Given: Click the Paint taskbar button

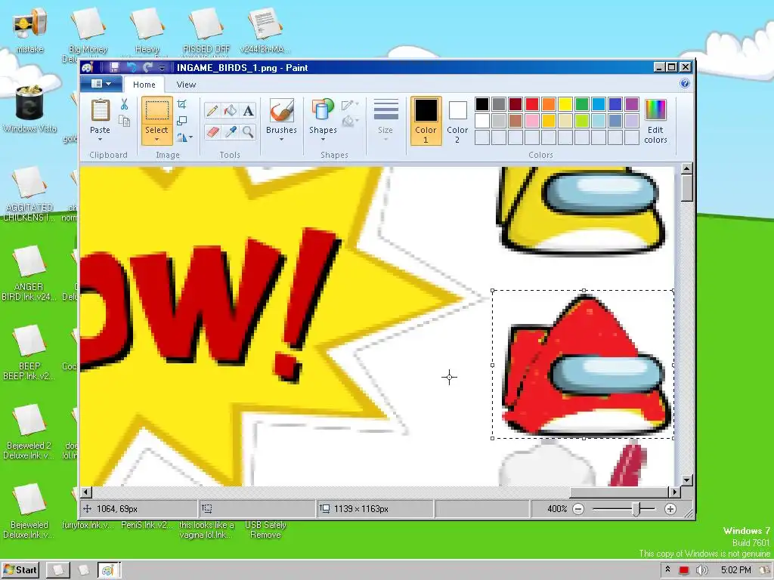Looking at the screenshot, I should point(109,570).
